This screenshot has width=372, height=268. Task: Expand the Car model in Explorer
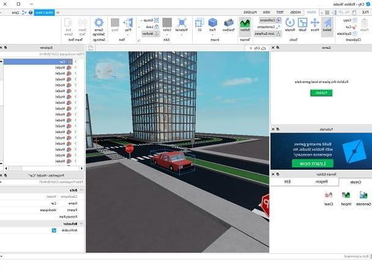pyautogui.click(x=76, y=62)
